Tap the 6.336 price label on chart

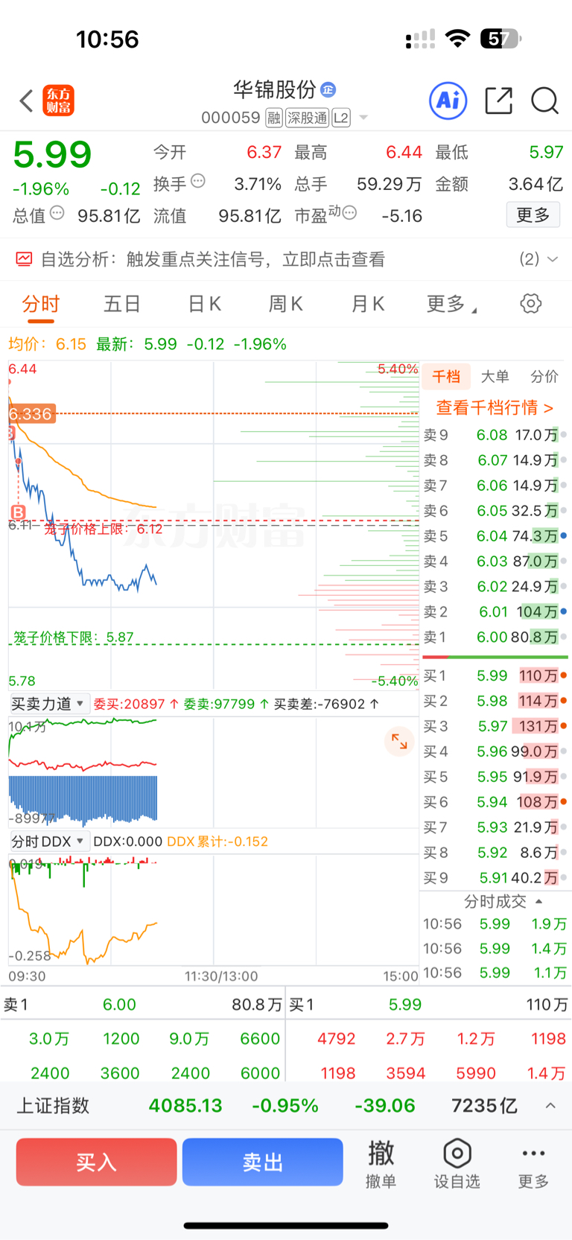point(31,413)
